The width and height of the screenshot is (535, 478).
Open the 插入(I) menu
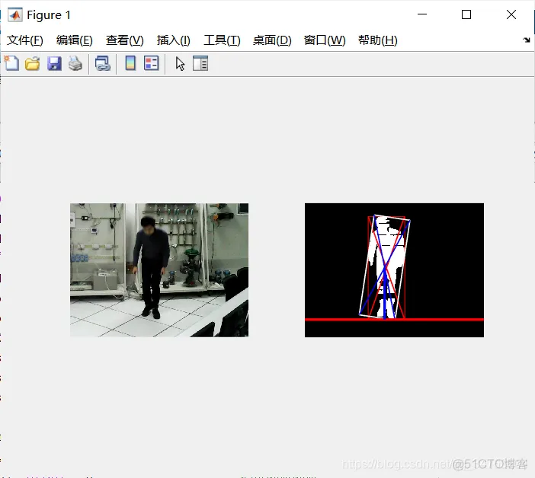tap(173, 40)
